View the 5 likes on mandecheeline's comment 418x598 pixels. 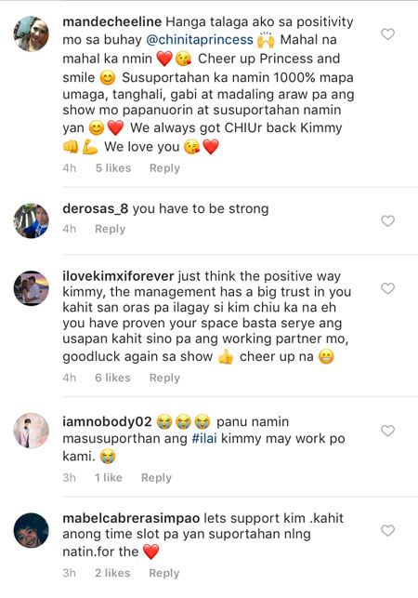[113, 168]
